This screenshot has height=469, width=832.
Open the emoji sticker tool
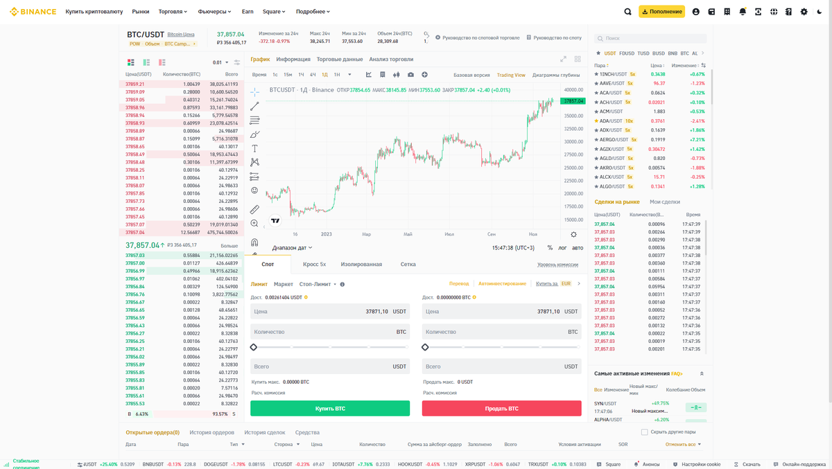254,190
